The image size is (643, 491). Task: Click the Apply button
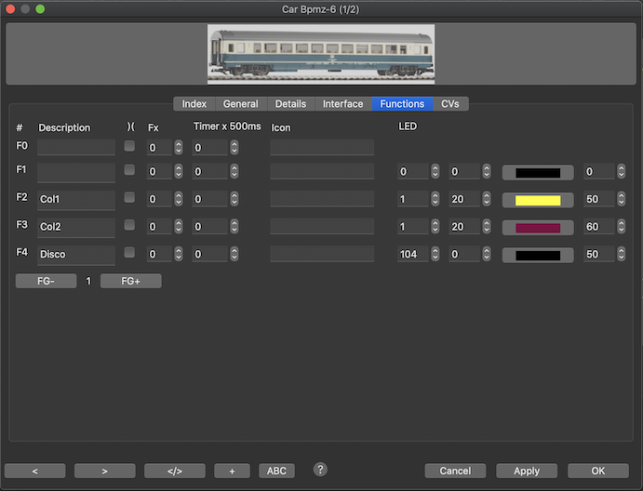(526, 471)
